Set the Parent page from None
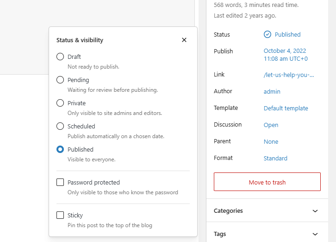This screenshot has width=336, height=242. 271,141
